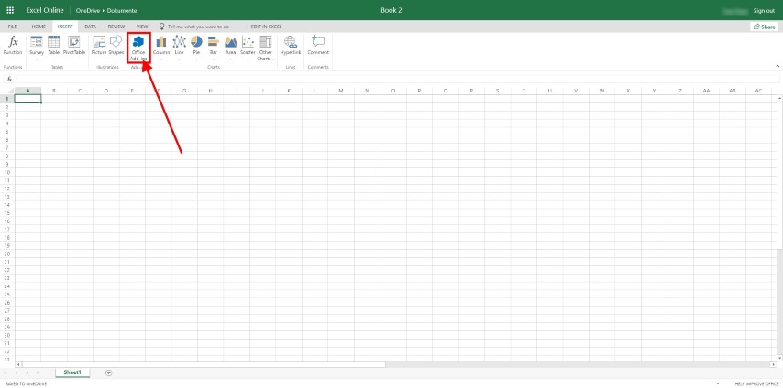Click the EDIT IN EXCEL button
Viewport: 783px width, 388px height.
pos(267,27)
